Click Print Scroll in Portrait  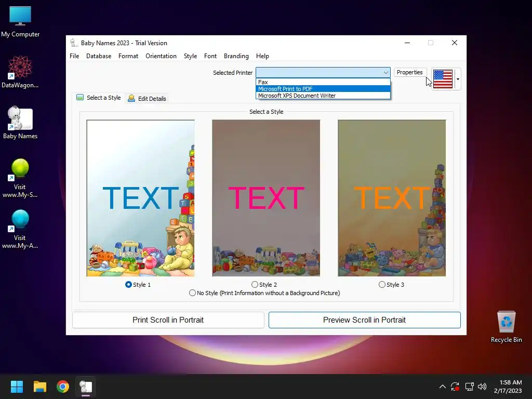coord(168,320)
